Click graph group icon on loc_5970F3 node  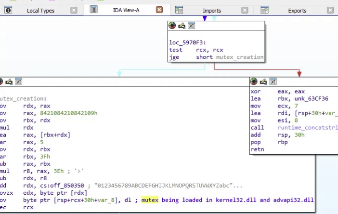pyautogui.click(x=191, y=26)
